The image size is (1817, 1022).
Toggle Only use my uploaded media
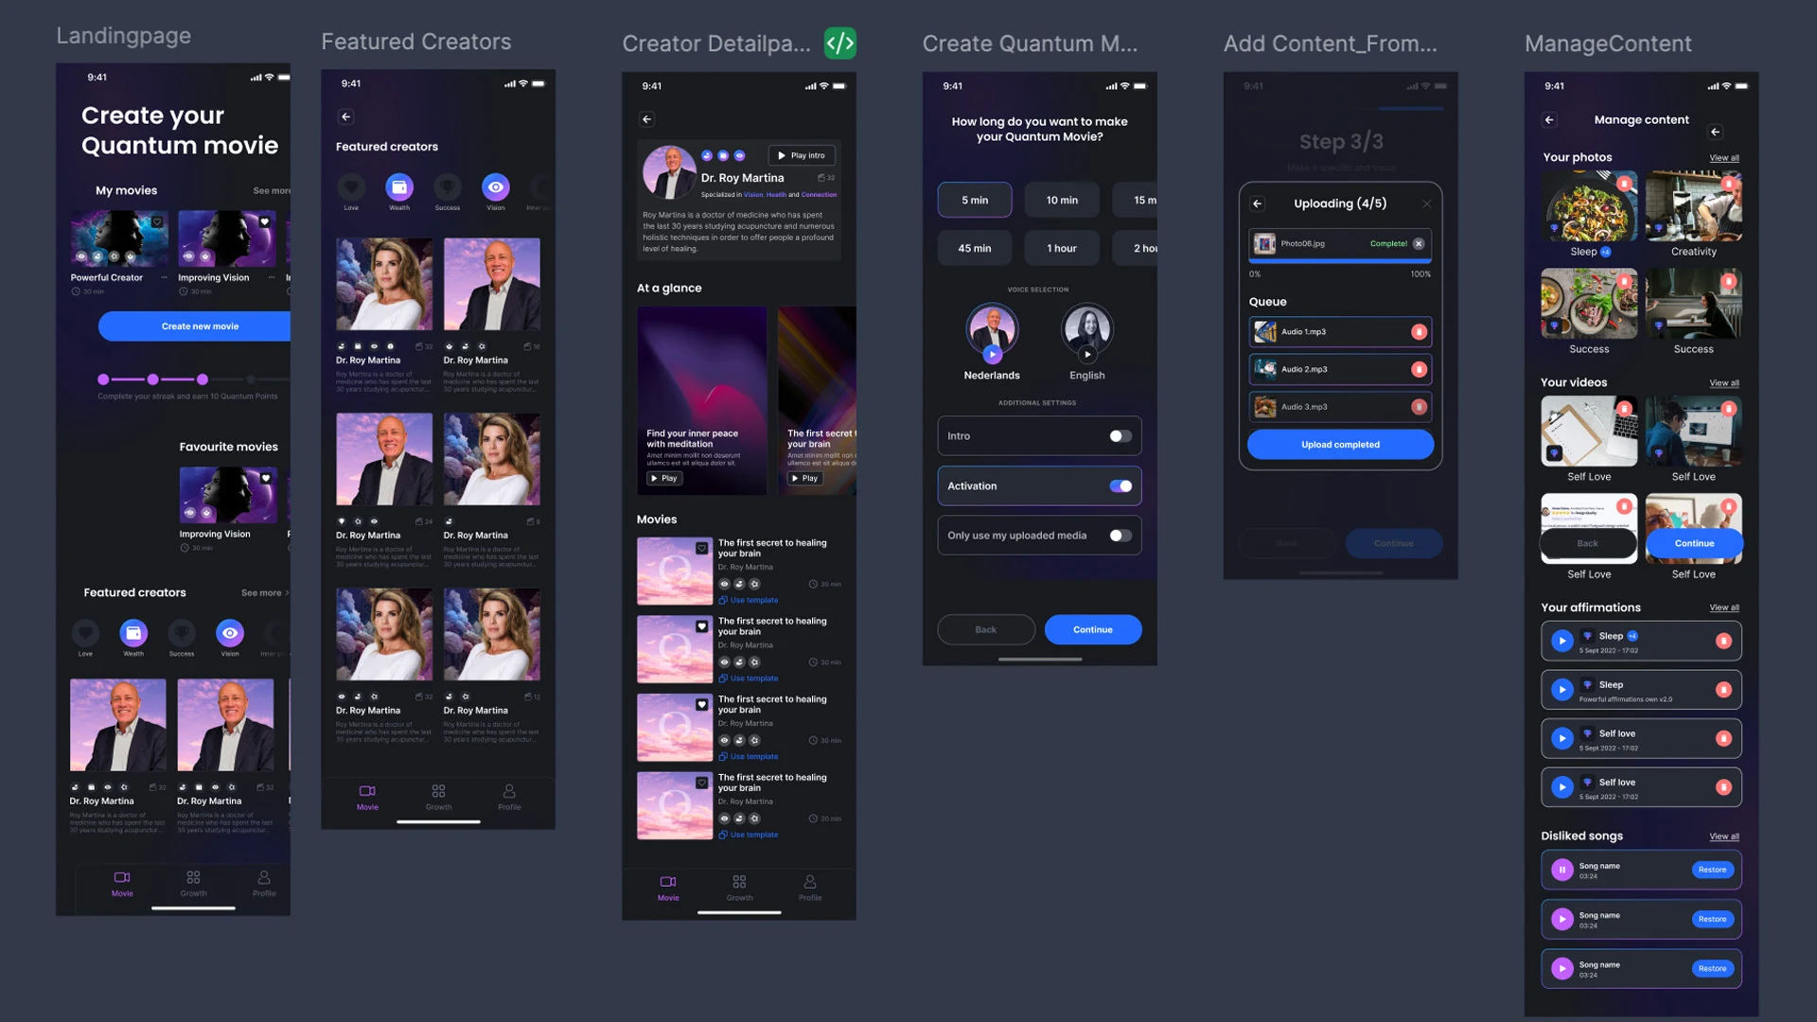[1120, 536]
